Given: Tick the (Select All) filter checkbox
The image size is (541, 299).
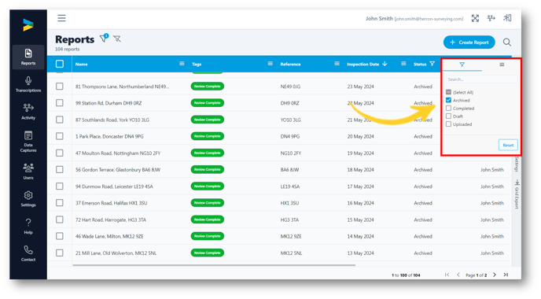Looking at the screenshot, I should 448,92.
